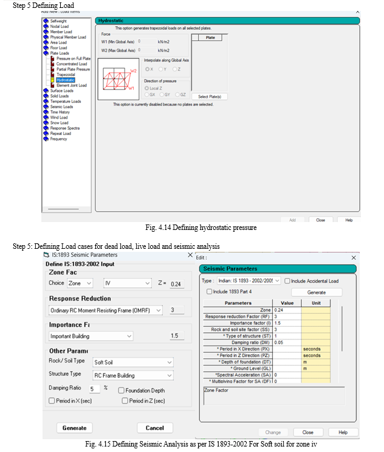Select the Y interpolate axis radio button
The height and width of the screenshot is (452, 384).
[160, 69]
